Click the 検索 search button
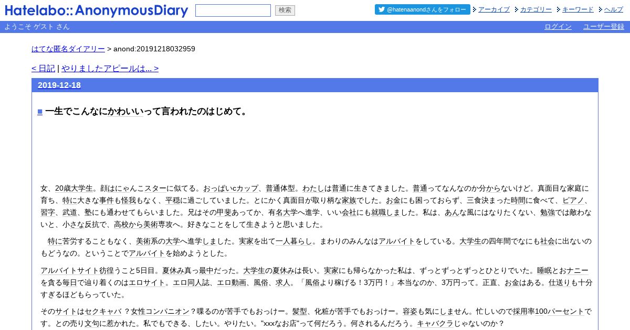This screenshot has width=630, height=330. 285,10
